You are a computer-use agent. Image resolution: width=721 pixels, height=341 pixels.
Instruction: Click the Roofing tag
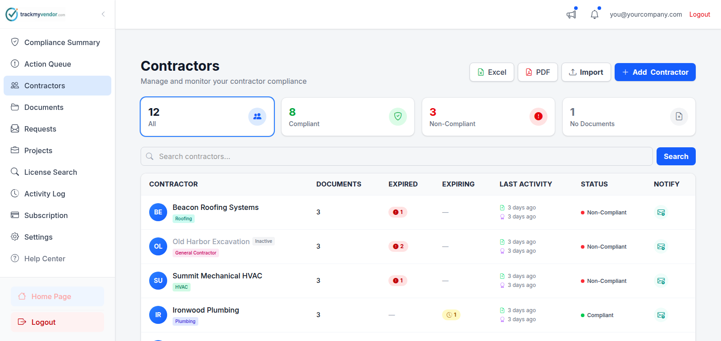(x=183, y=219)
